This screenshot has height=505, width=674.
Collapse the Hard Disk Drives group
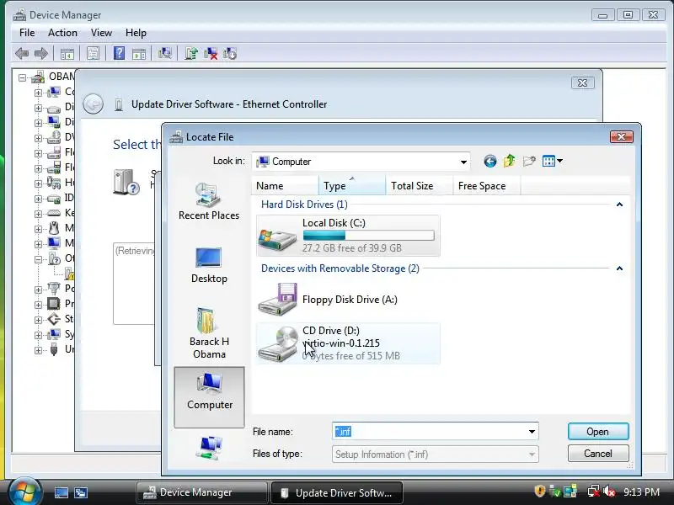click(x=619, y=205)
